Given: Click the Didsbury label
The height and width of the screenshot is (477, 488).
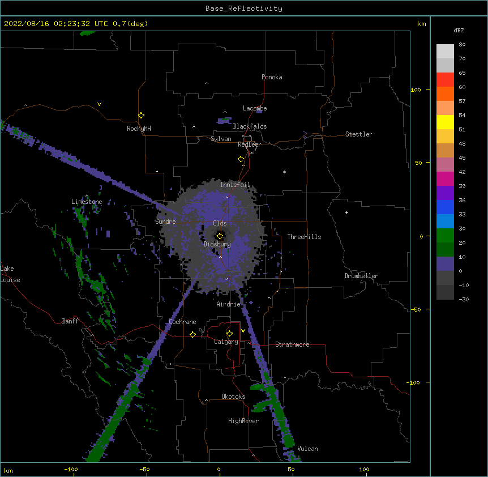Looking at the screenshot, I should (x=217, y=244).
